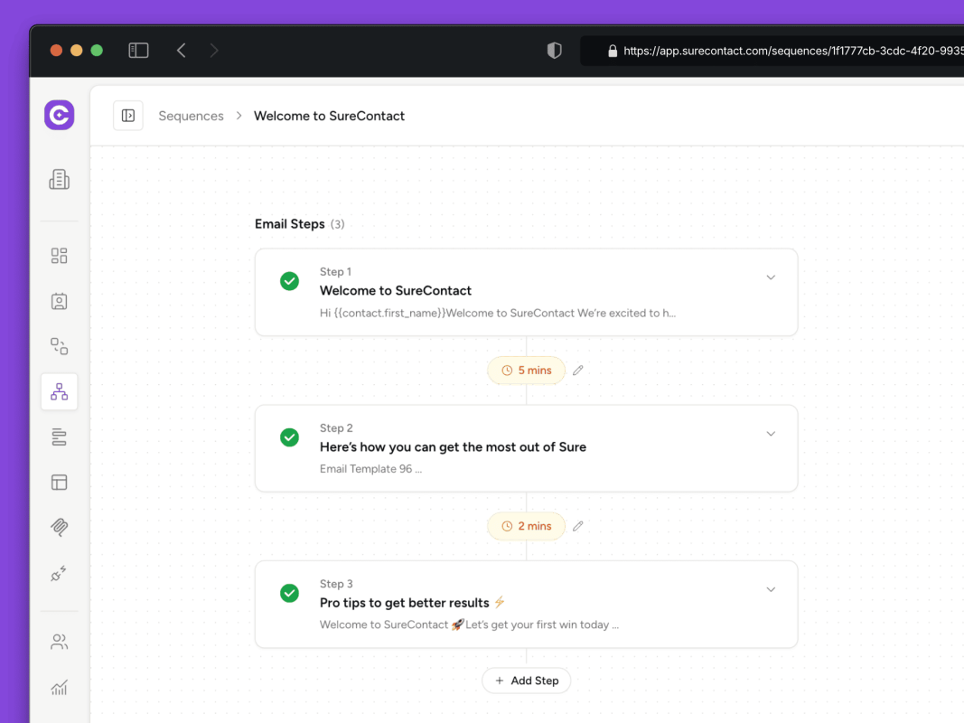
Task: Navigate to Sequences via the breadcrumb
Action: (191, 116)
